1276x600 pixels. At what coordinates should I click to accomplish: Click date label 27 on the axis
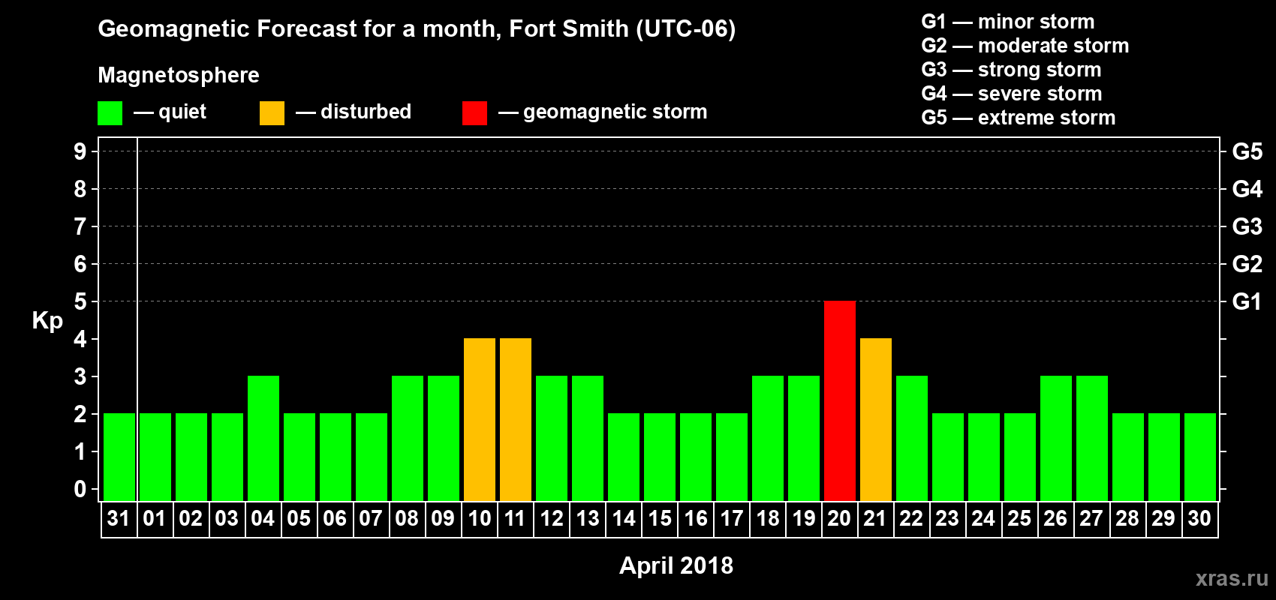[1091, 518]
